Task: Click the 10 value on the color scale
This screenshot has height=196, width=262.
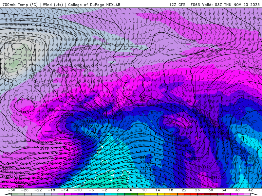Action: point(144,190)
